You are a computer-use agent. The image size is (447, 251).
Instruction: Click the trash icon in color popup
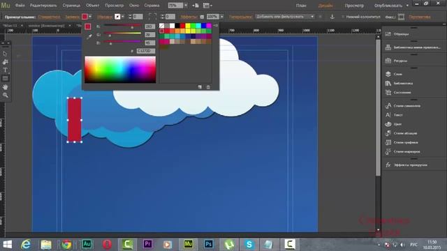coord(208,87)
